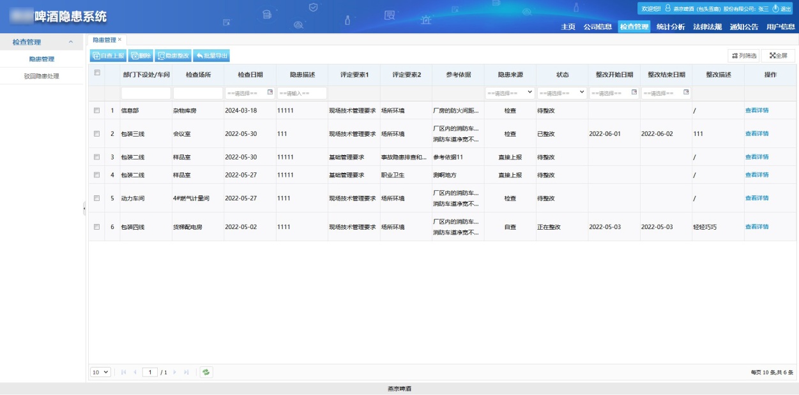Click the 自查上报 toolbar button

tap(108, 56)
